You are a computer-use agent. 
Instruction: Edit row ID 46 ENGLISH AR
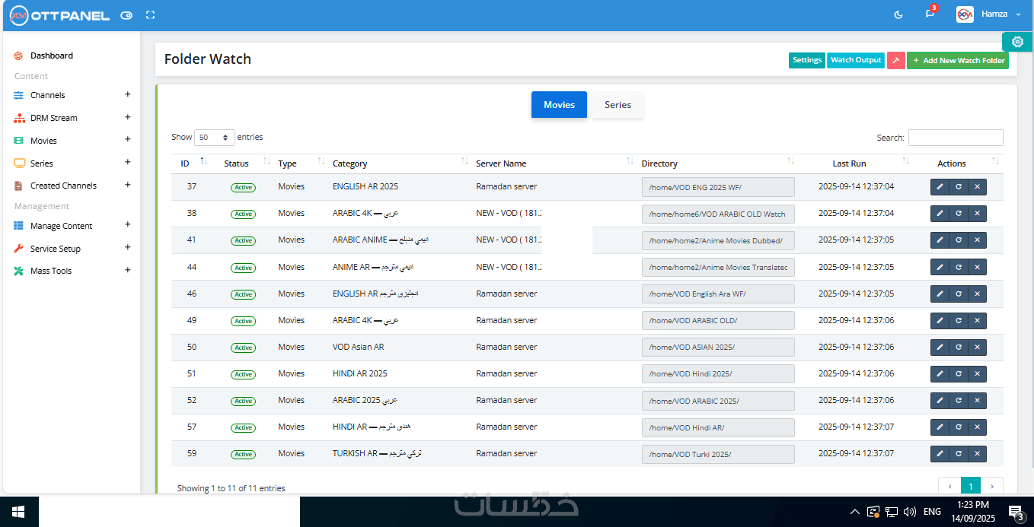[940, 294]
